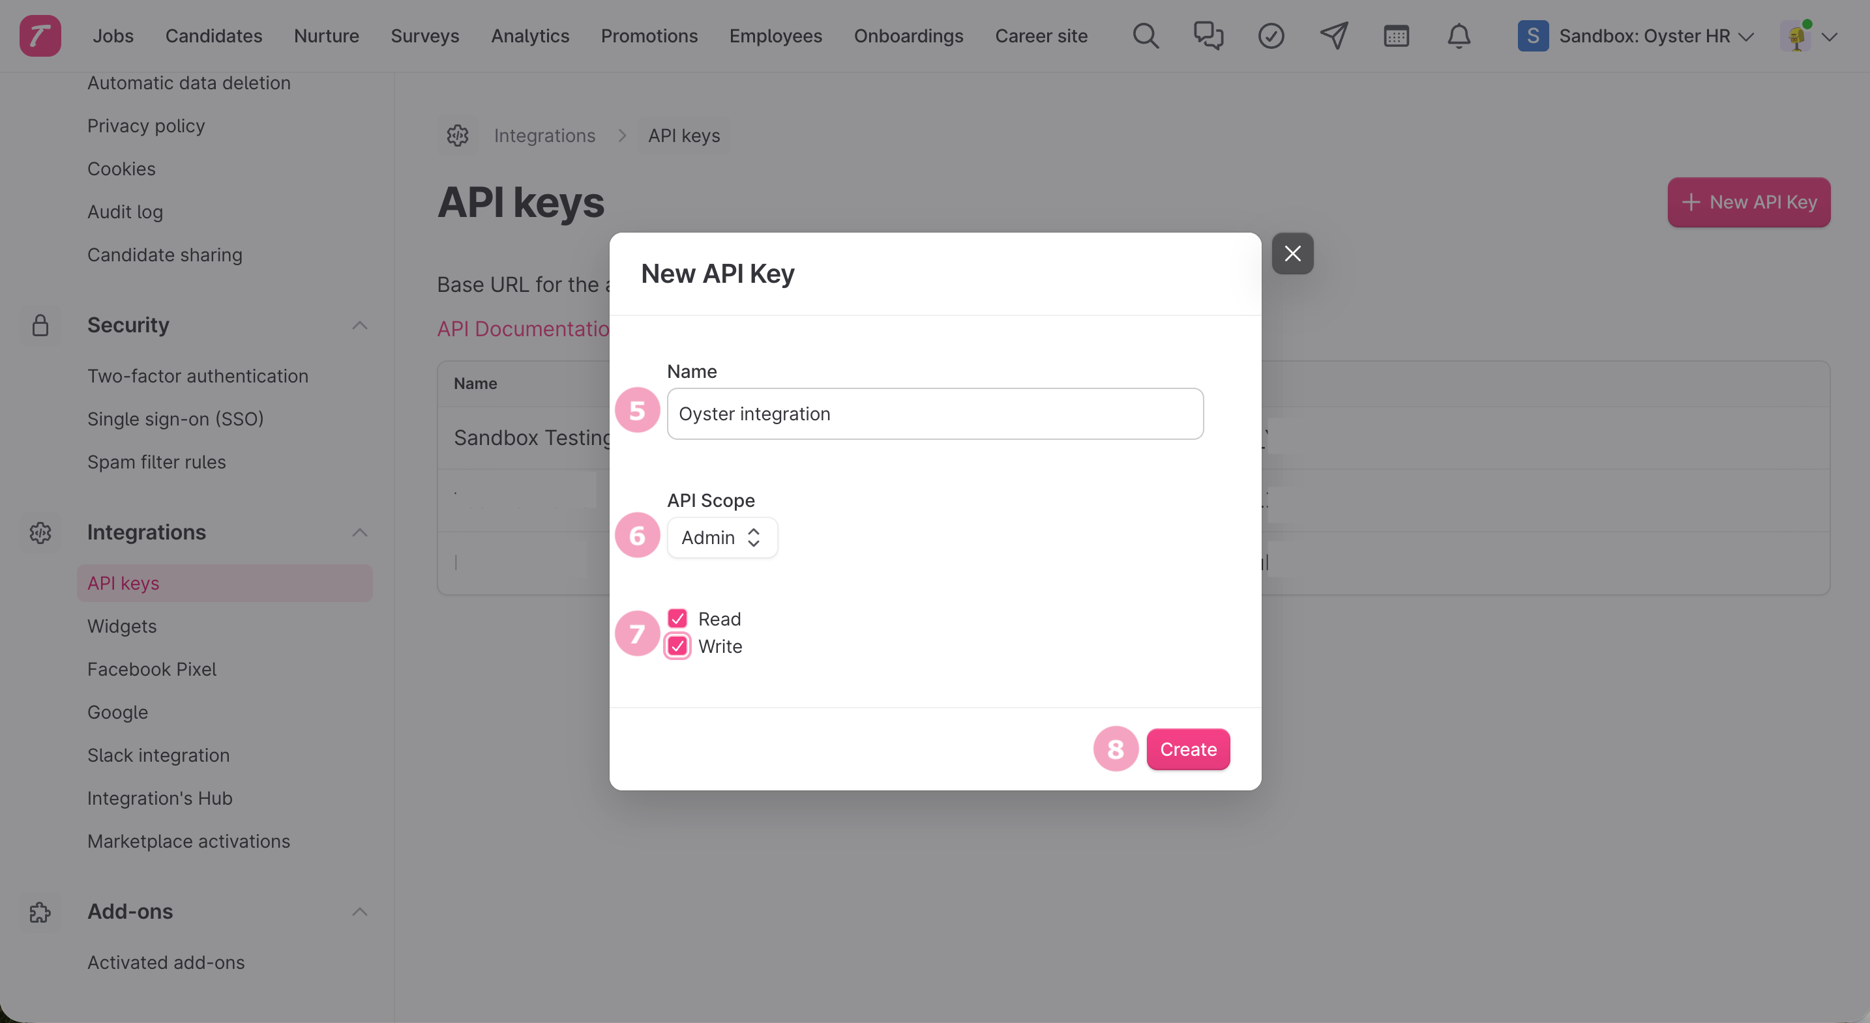Image resolution: width=1870 pixels, height=1023 pixels.
Task: Focus the Name input field
Action: [935, 414]
